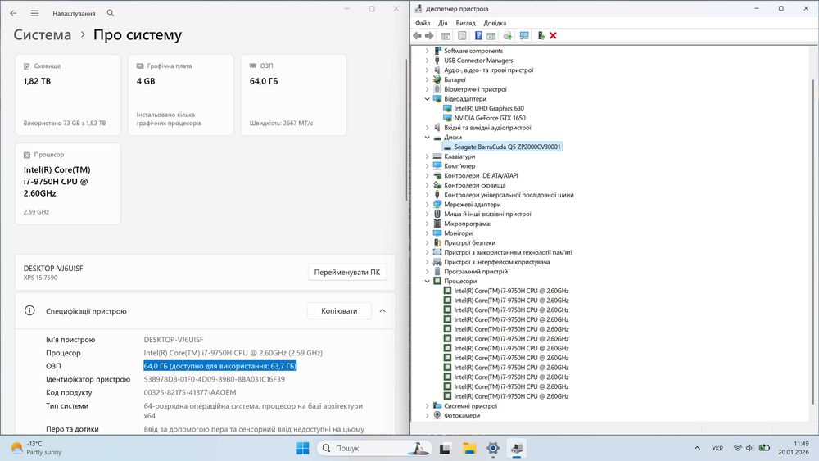This screenshot has height=461, width=819.
Task: Click the info icon beside device specifications
Action: (29, 310)
